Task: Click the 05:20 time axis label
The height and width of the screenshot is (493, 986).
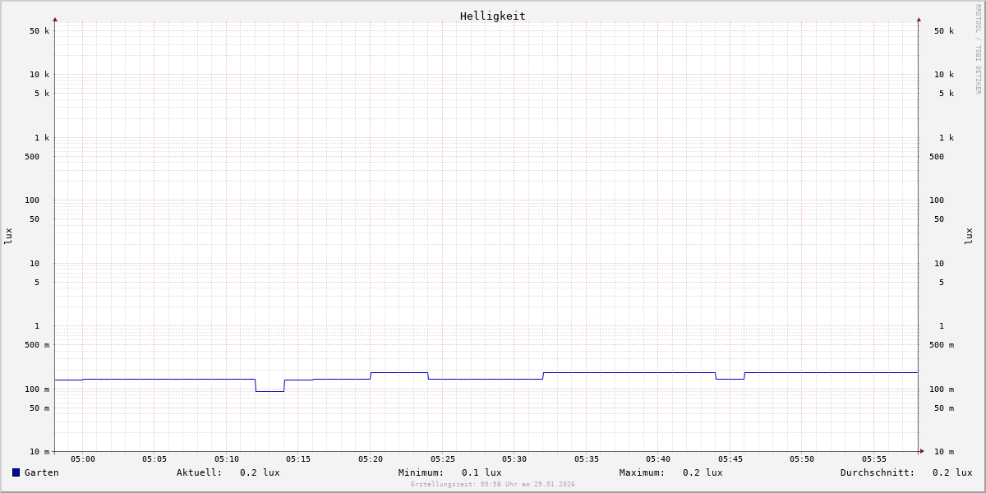Action: pyautogui.click(x=371, y=459)
